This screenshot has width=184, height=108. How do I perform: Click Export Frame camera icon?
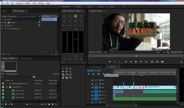tap(163, 62)
